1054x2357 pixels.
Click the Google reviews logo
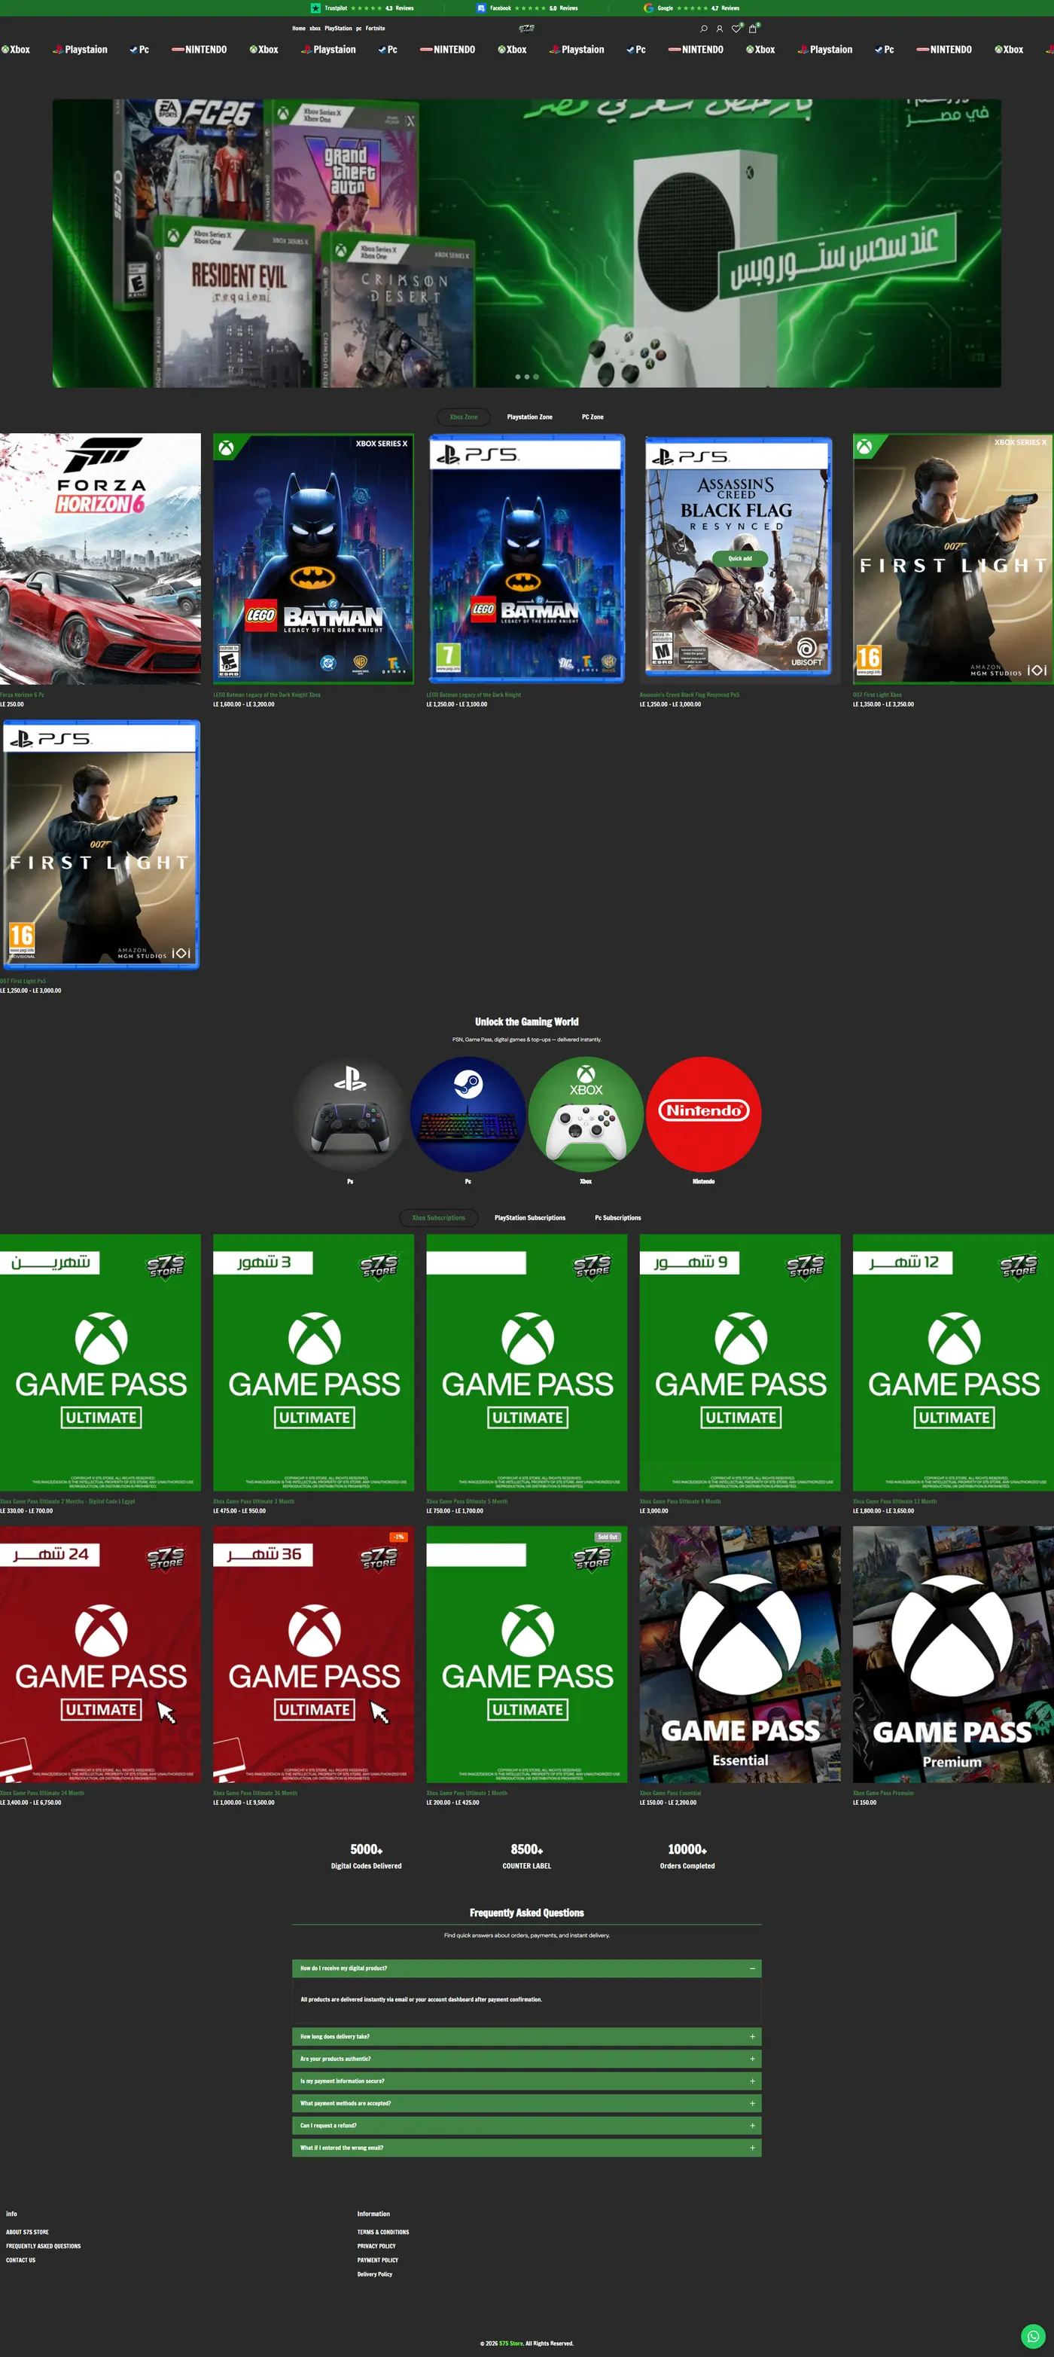pos(648,8)
